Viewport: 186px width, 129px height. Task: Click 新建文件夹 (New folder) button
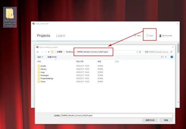point(52,57)
